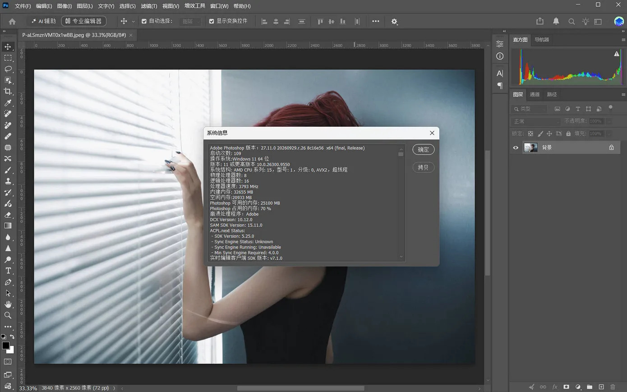Click 确定 in the 系统信息 dialog

coord(423,149)
